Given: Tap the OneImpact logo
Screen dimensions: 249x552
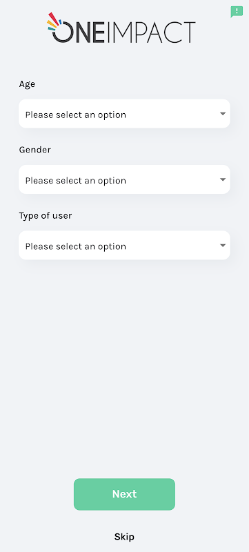Looking at the screenshot, I should (x=121, y=28).
